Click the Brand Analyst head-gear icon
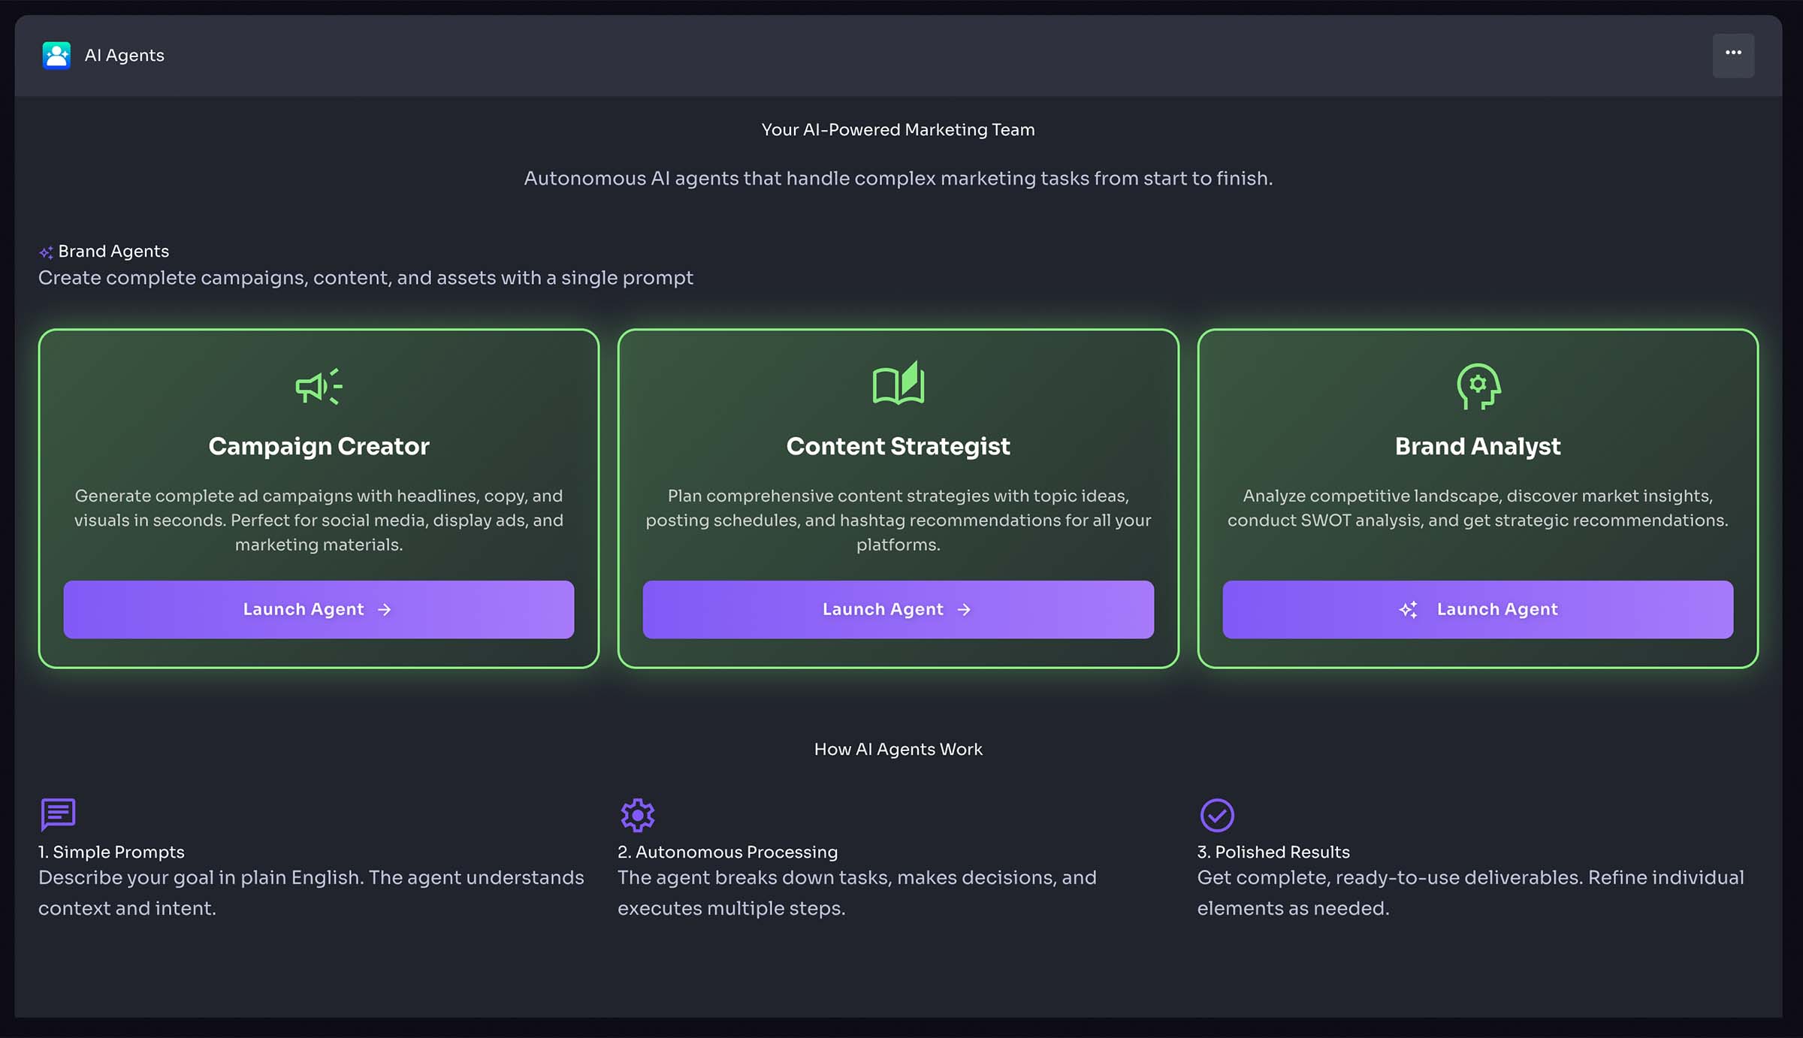Screen dimensions: 1803x1038 point(1478,386)
